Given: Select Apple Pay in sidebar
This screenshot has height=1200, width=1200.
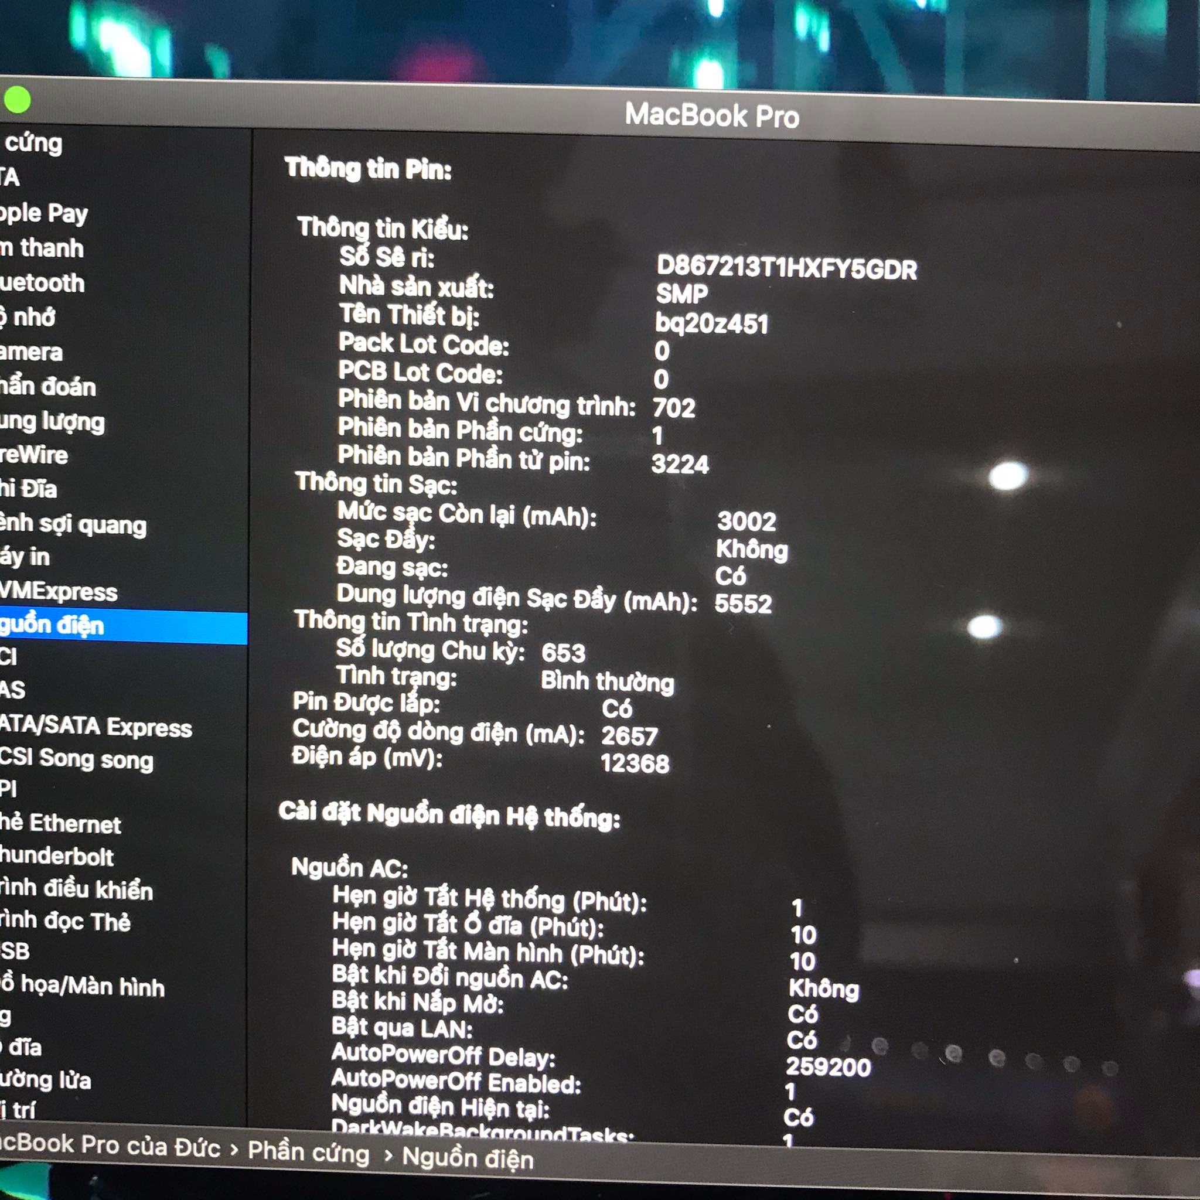Looking at the screenshot, I should (43, 214).
